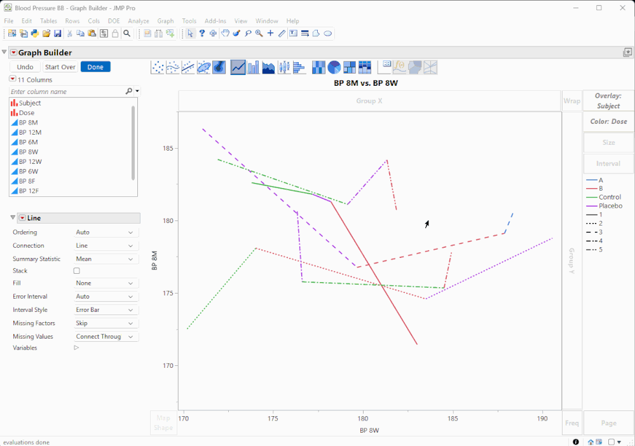Click the Start Over button
The image size is (635, 446).
pos(60,67)
